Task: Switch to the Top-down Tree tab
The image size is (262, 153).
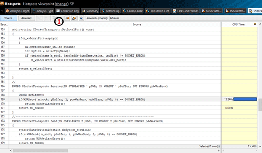Action: [x=158, y=11]
